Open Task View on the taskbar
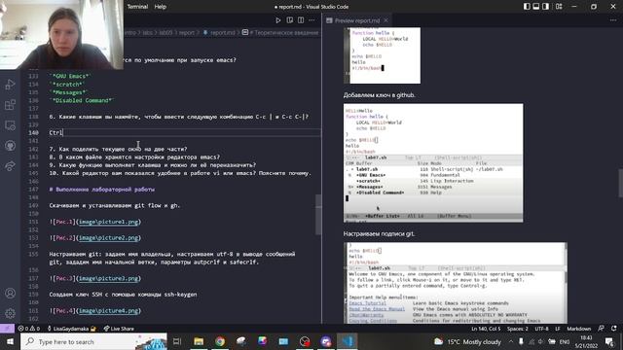 click(177, 341)
